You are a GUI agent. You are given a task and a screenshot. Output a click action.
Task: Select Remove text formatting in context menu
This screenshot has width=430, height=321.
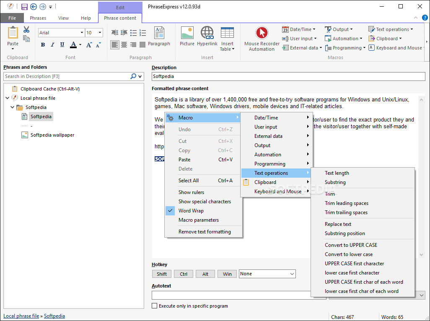pos(204,232)
